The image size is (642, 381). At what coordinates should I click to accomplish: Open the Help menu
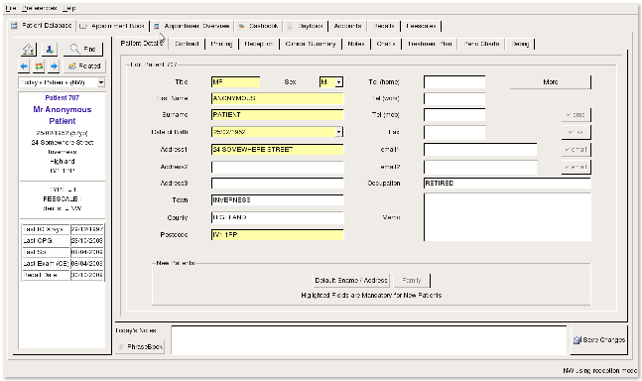tap(69, 8)
